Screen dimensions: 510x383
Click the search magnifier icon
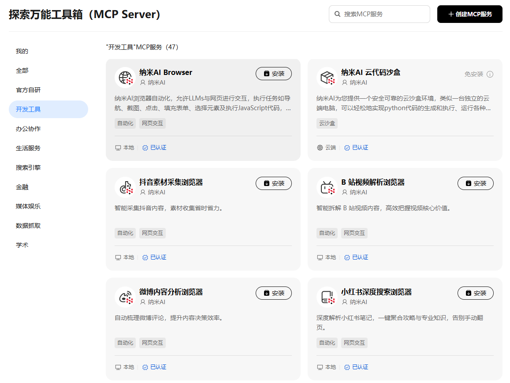pos(337,14)
